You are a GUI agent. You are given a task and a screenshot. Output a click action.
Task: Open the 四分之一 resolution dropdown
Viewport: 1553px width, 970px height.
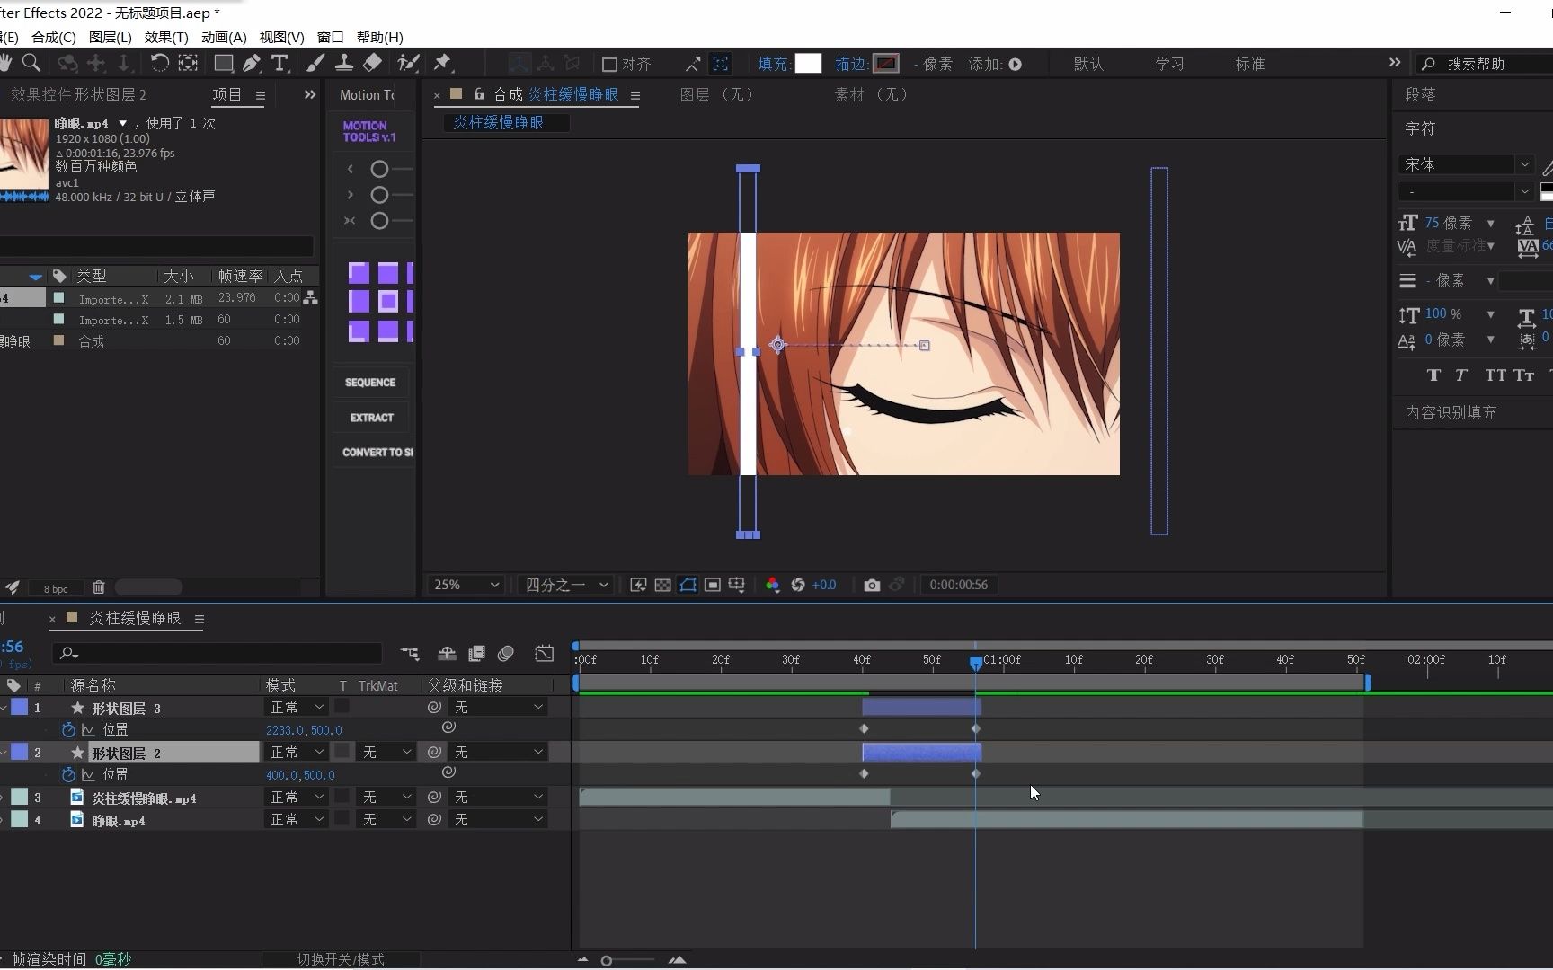click(x=566, y=585)
